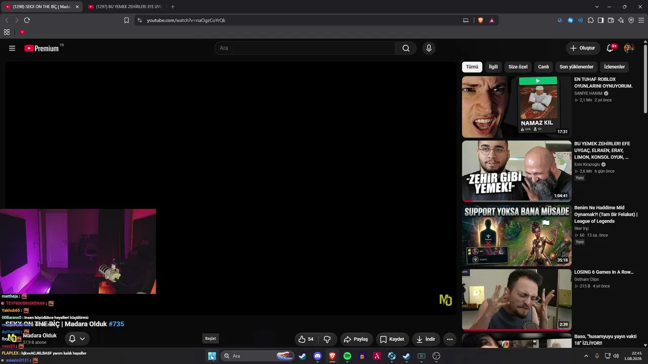The height and width of the screenshot is (364, 648).
Task: Open the Shazam extension icon
Action: (x=570, y=20)
